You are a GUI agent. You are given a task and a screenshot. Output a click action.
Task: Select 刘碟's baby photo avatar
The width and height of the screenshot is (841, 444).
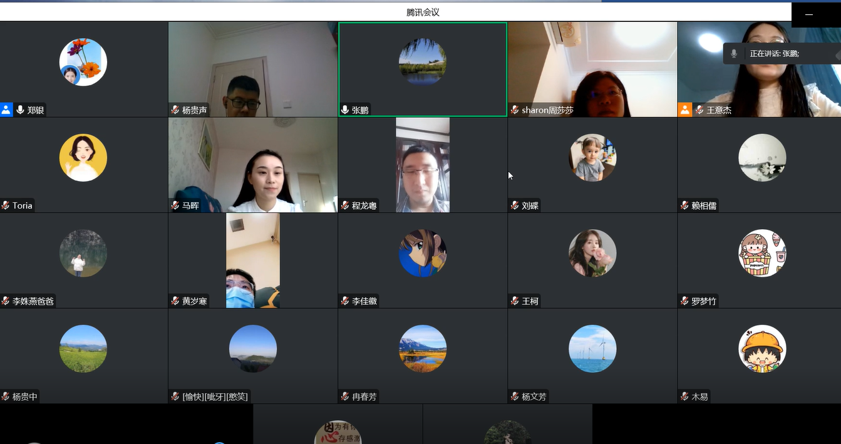[592, 158]
